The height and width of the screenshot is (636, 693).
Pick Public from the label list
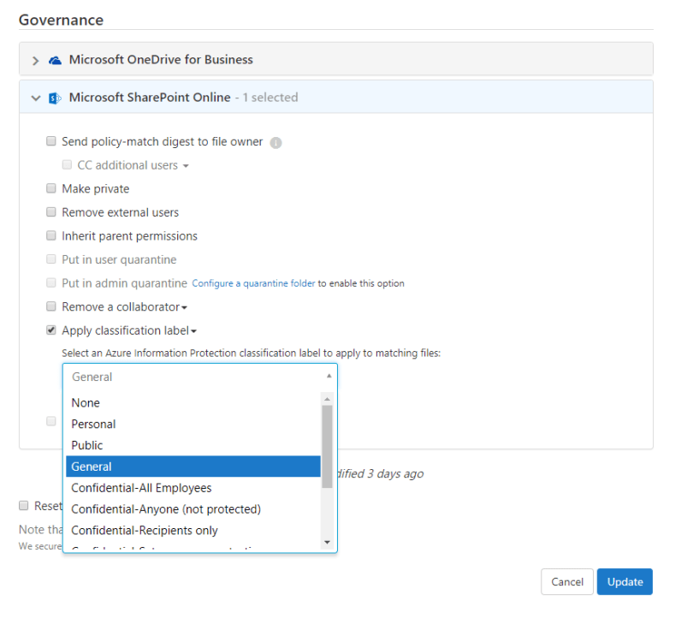coord(87,445)
